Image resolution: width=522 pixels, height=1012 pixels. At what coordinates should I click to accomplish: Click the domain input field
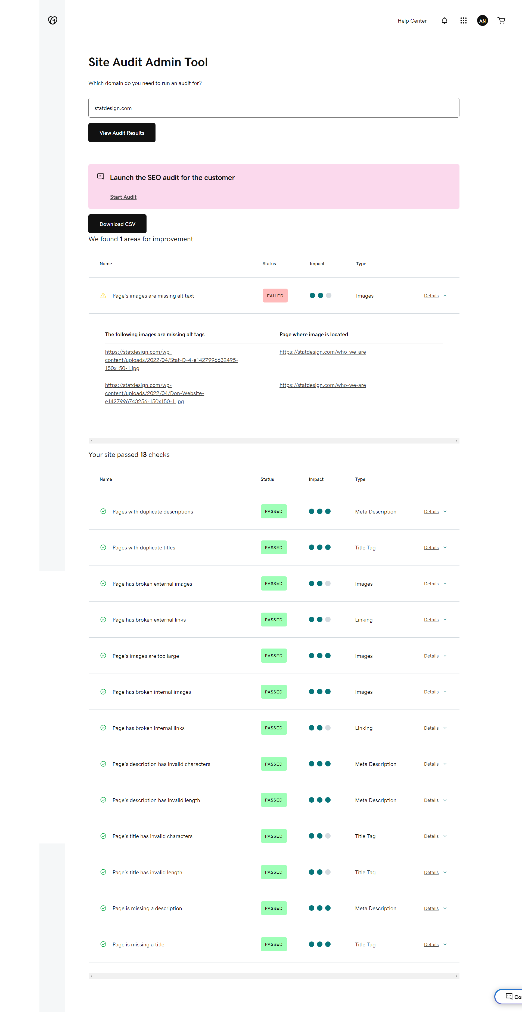point(273,108)
